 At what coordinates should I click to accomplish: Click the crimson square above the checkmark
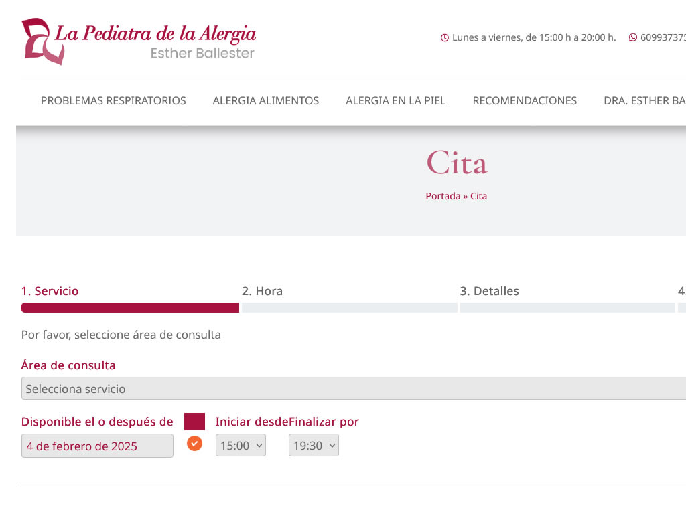pos(194,422)
